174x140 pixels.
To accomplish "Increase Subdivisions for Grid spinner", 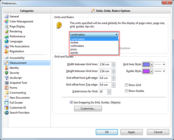I will pyautogui.click(x=109, y=91).
